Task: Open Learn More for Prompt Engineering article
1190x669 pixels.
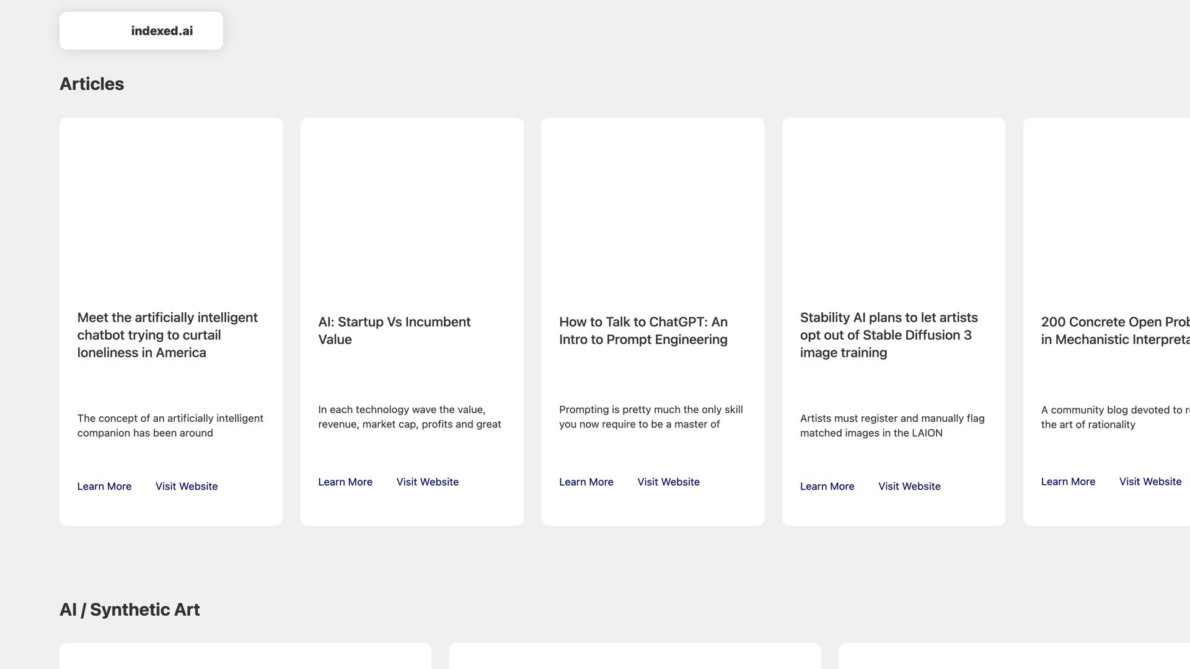Action: coord(586,482)
